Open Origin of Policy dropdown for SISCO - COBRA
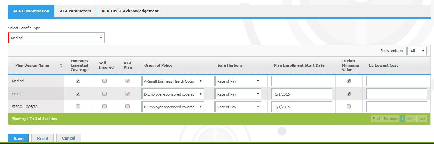 (173, 107)
